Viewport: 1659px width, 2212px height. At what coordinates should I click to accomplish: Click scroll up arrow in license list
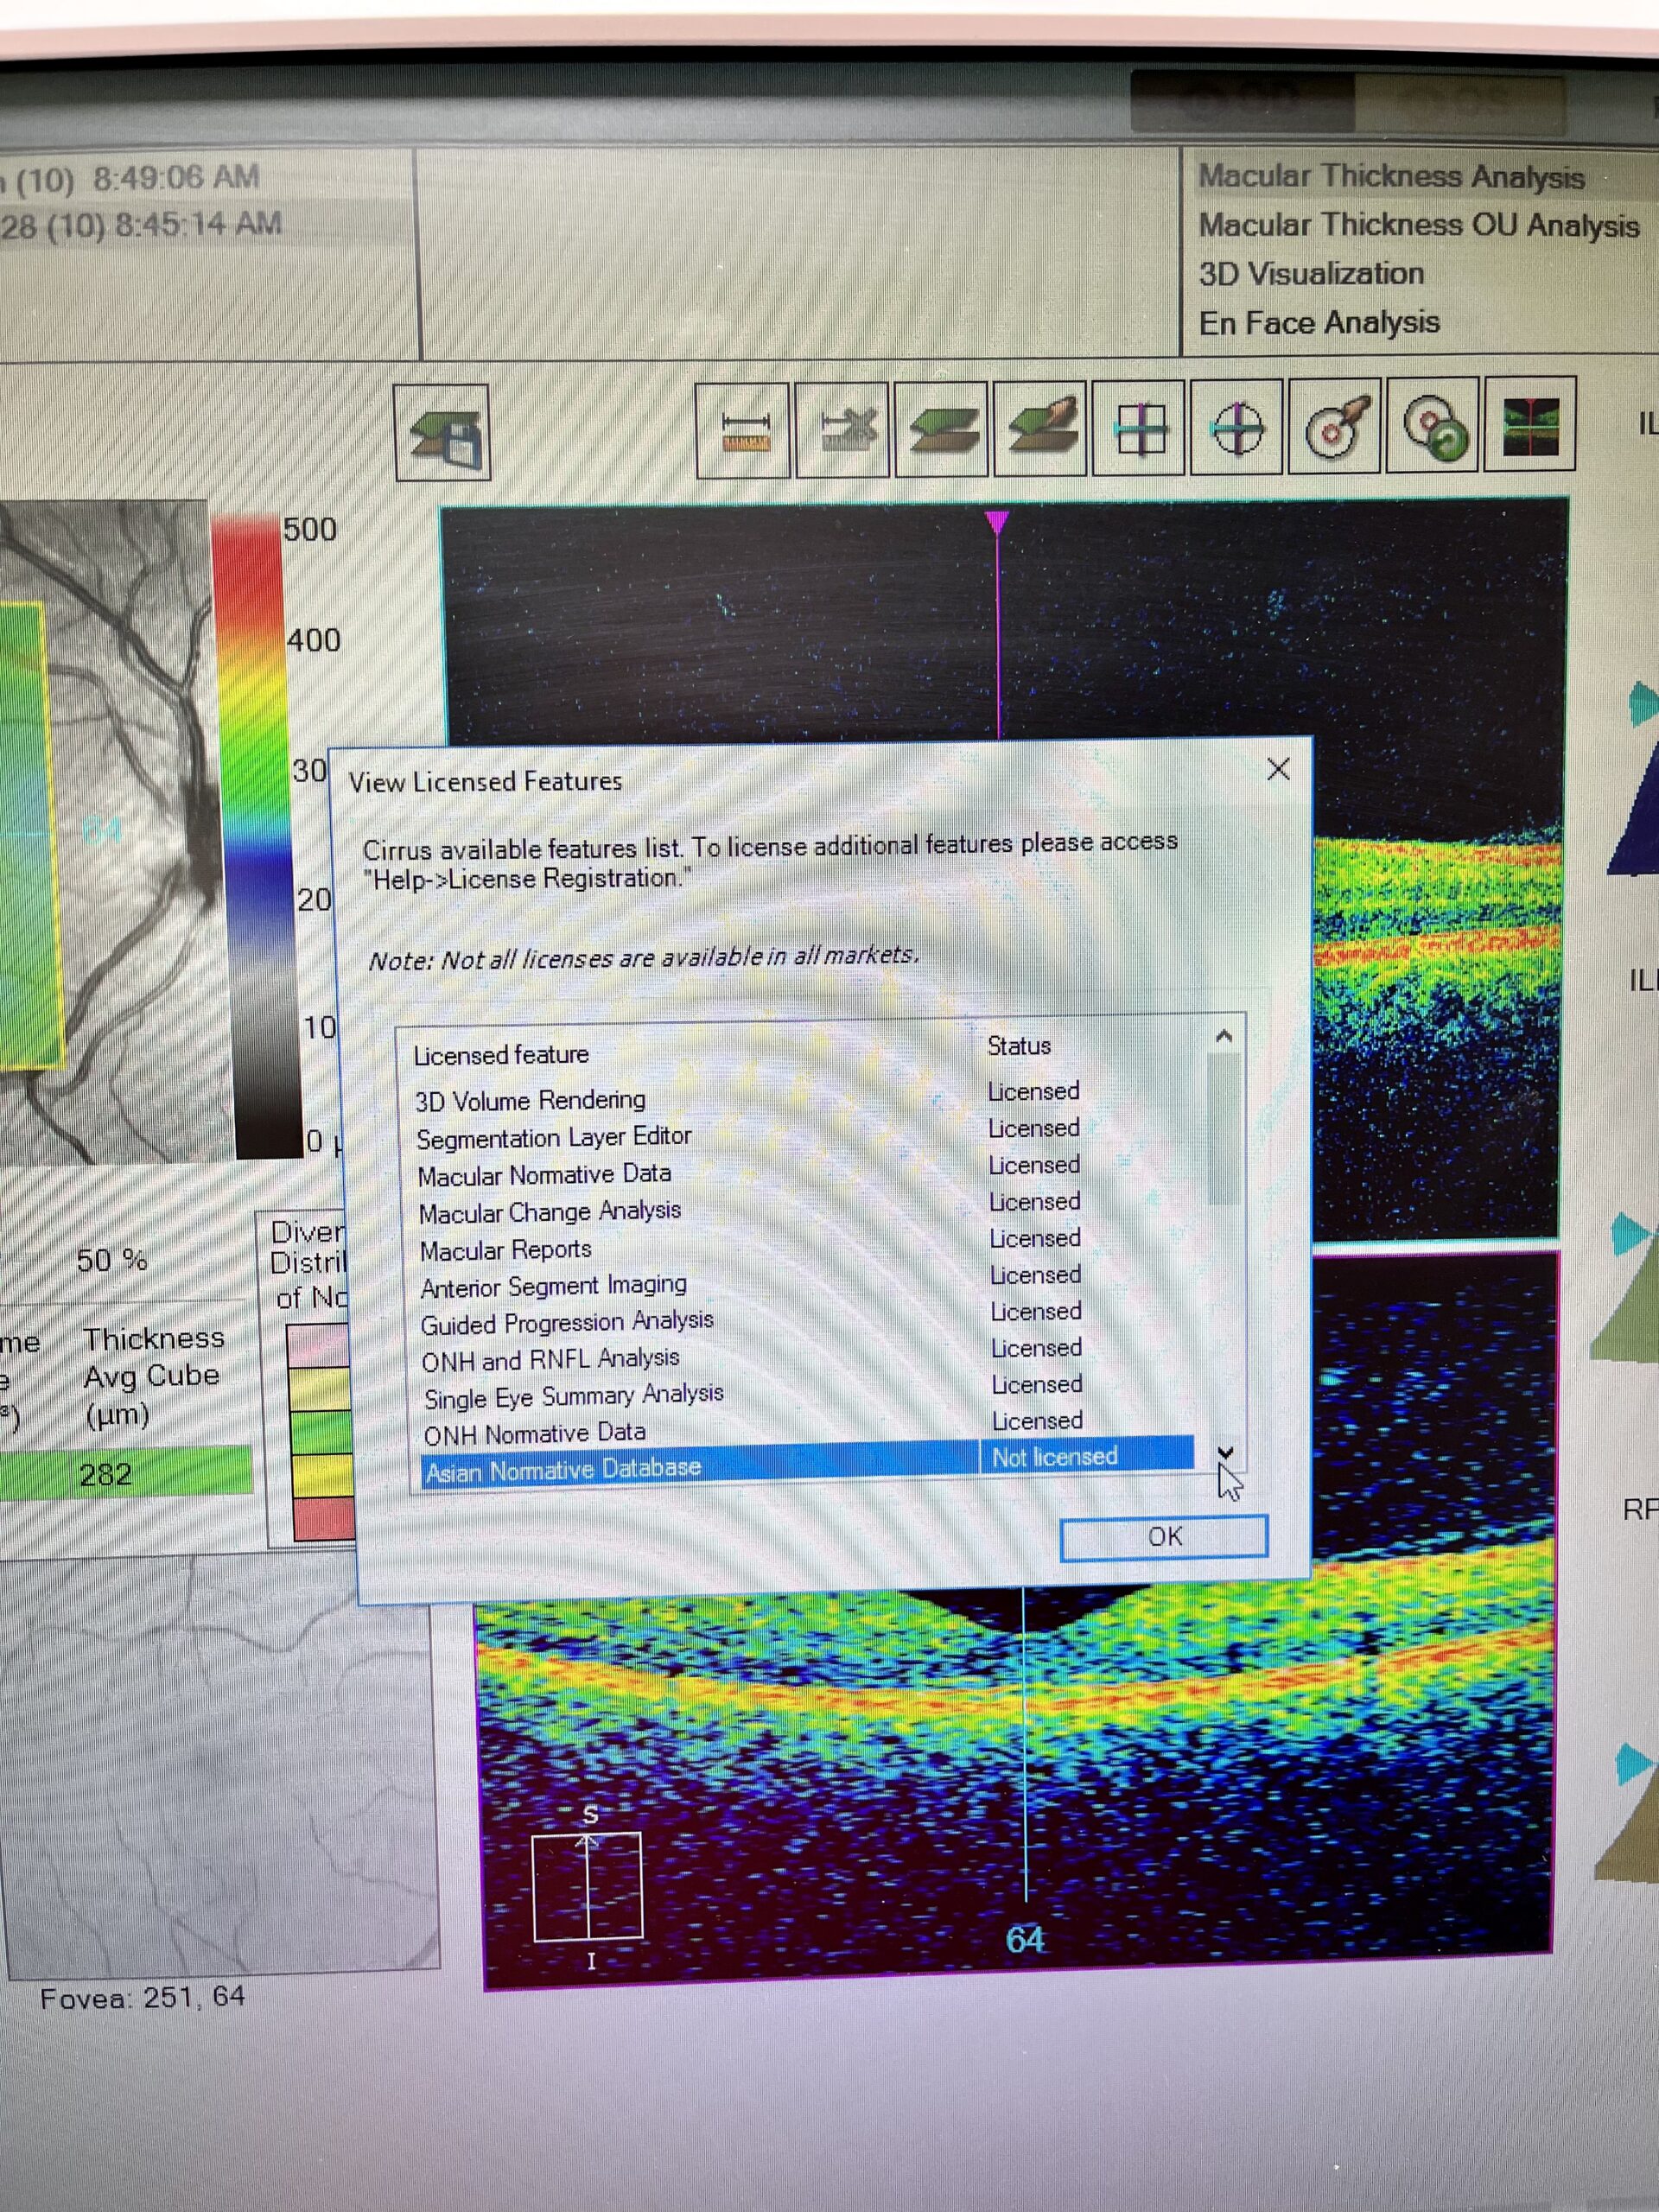[x=1223, y=1037]
